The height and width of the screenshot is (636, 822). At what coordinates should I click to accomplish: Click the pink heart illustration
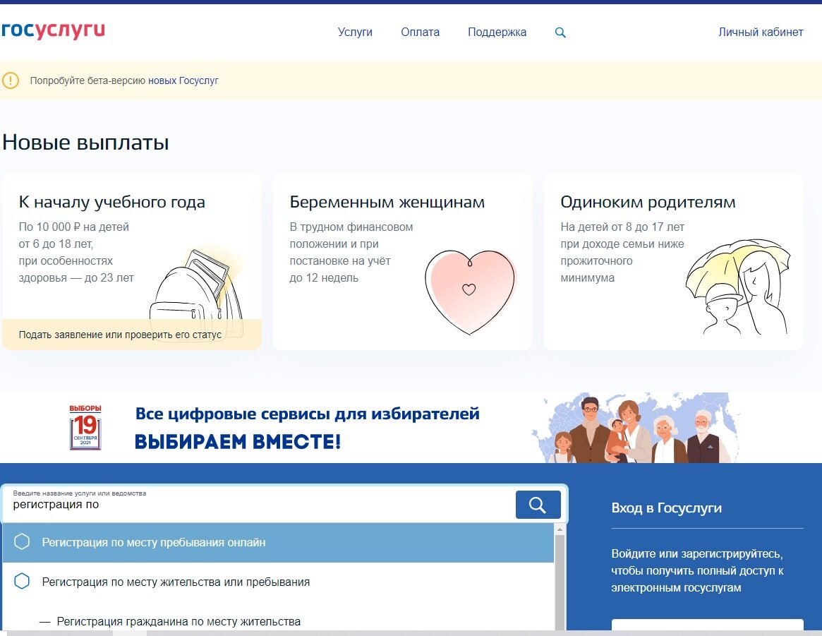point(470,292)
